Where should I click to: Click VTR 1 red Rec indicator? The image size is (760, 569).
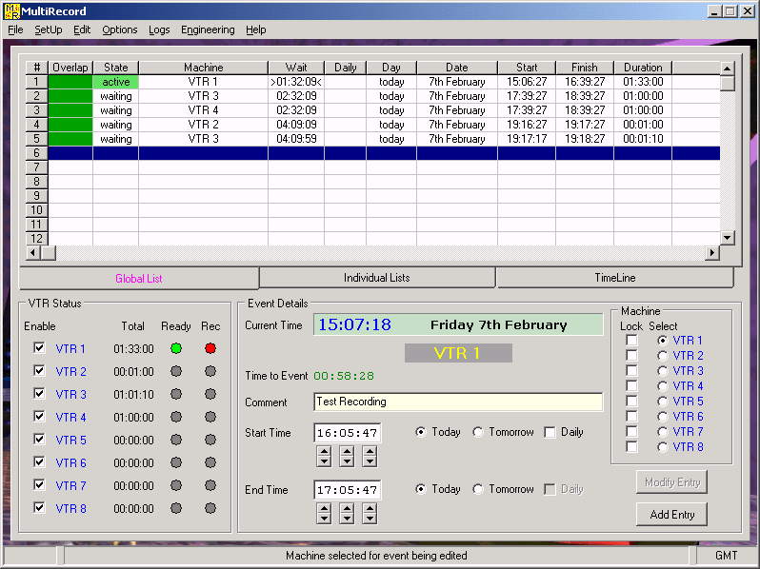pyautogui.click(x=210, y=348)
